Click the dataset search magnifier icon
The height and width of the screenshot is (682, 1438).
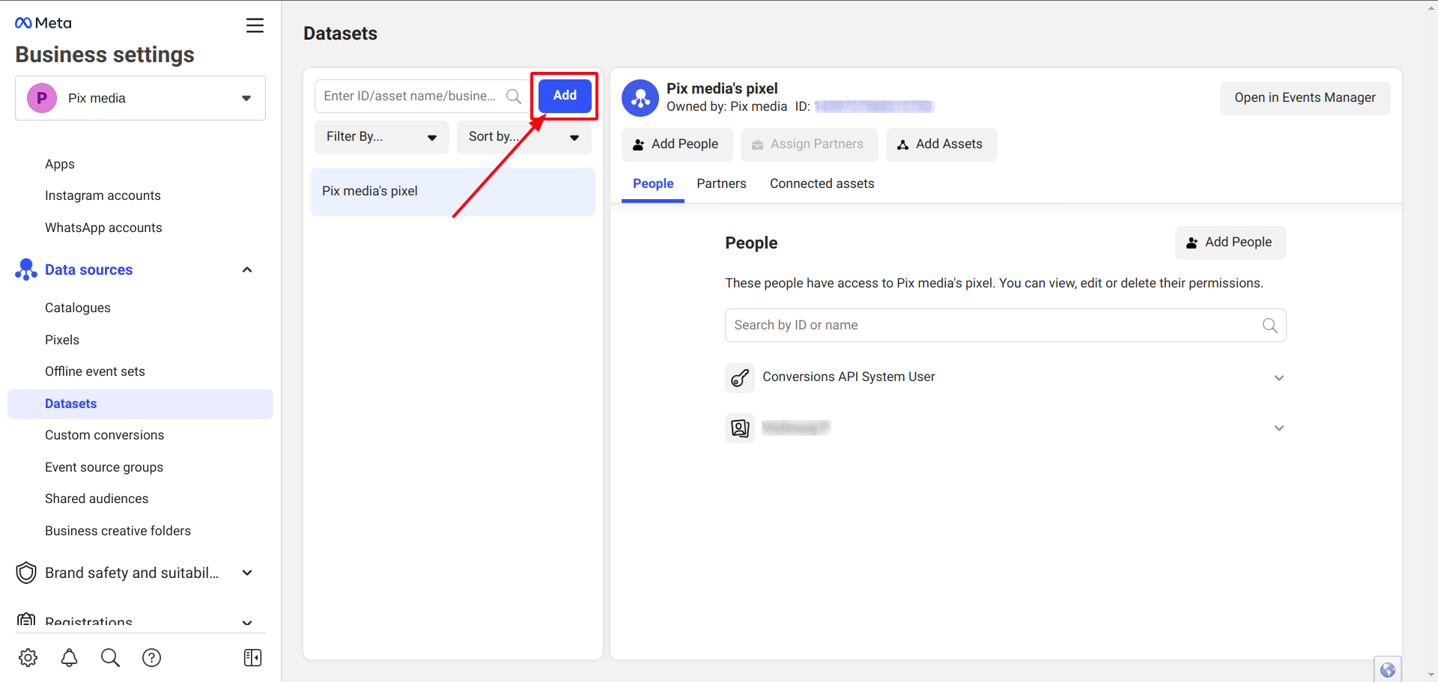pyautogui.click(x=514, y=96)
